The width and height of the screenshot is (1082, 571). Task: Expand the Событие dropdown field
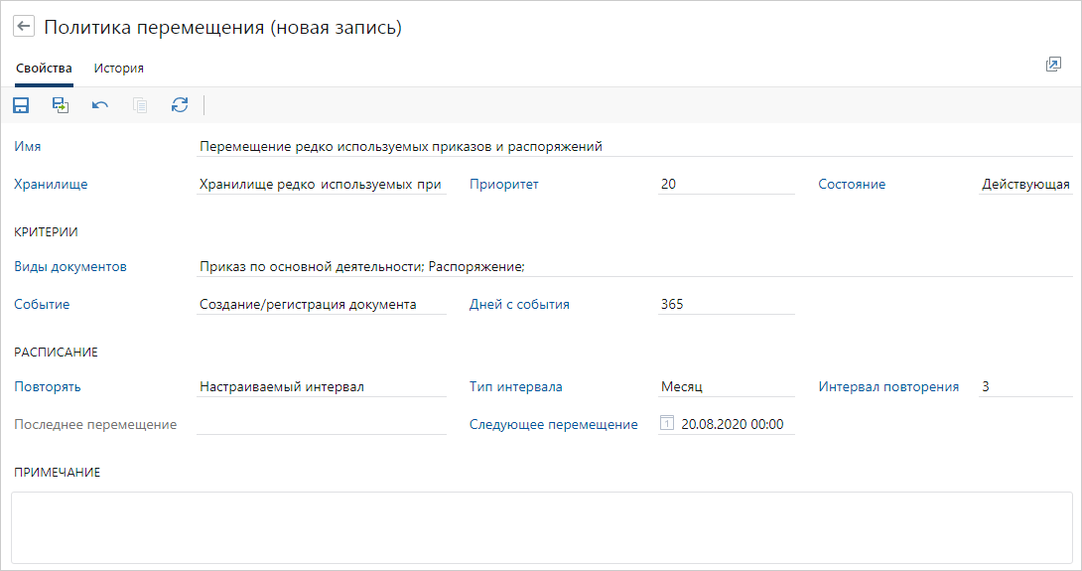[x=322, y=305]
